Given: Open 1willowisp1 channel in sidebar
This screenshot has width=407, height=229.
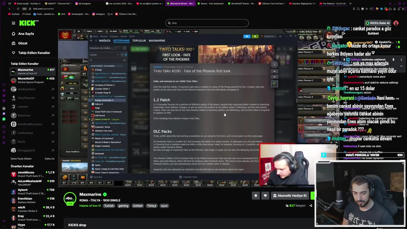Looking at the screenshot, I should click(32, 133).
